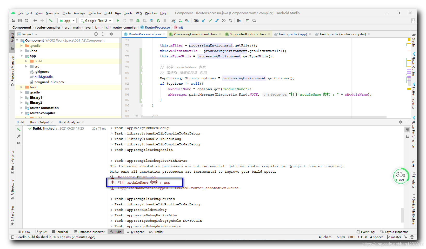426x249 pixels.
Task: Expand the app src folder
Action: click(x=26, y=66)
